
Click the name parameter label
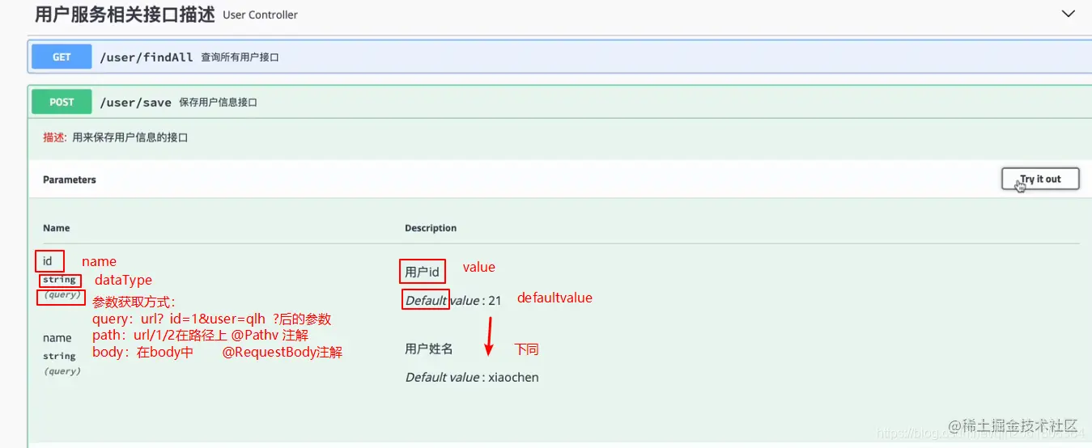[x=57, y=338]
